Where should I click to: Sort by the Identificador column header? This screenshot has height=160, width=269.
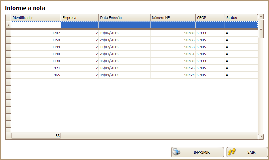point(36,17)
